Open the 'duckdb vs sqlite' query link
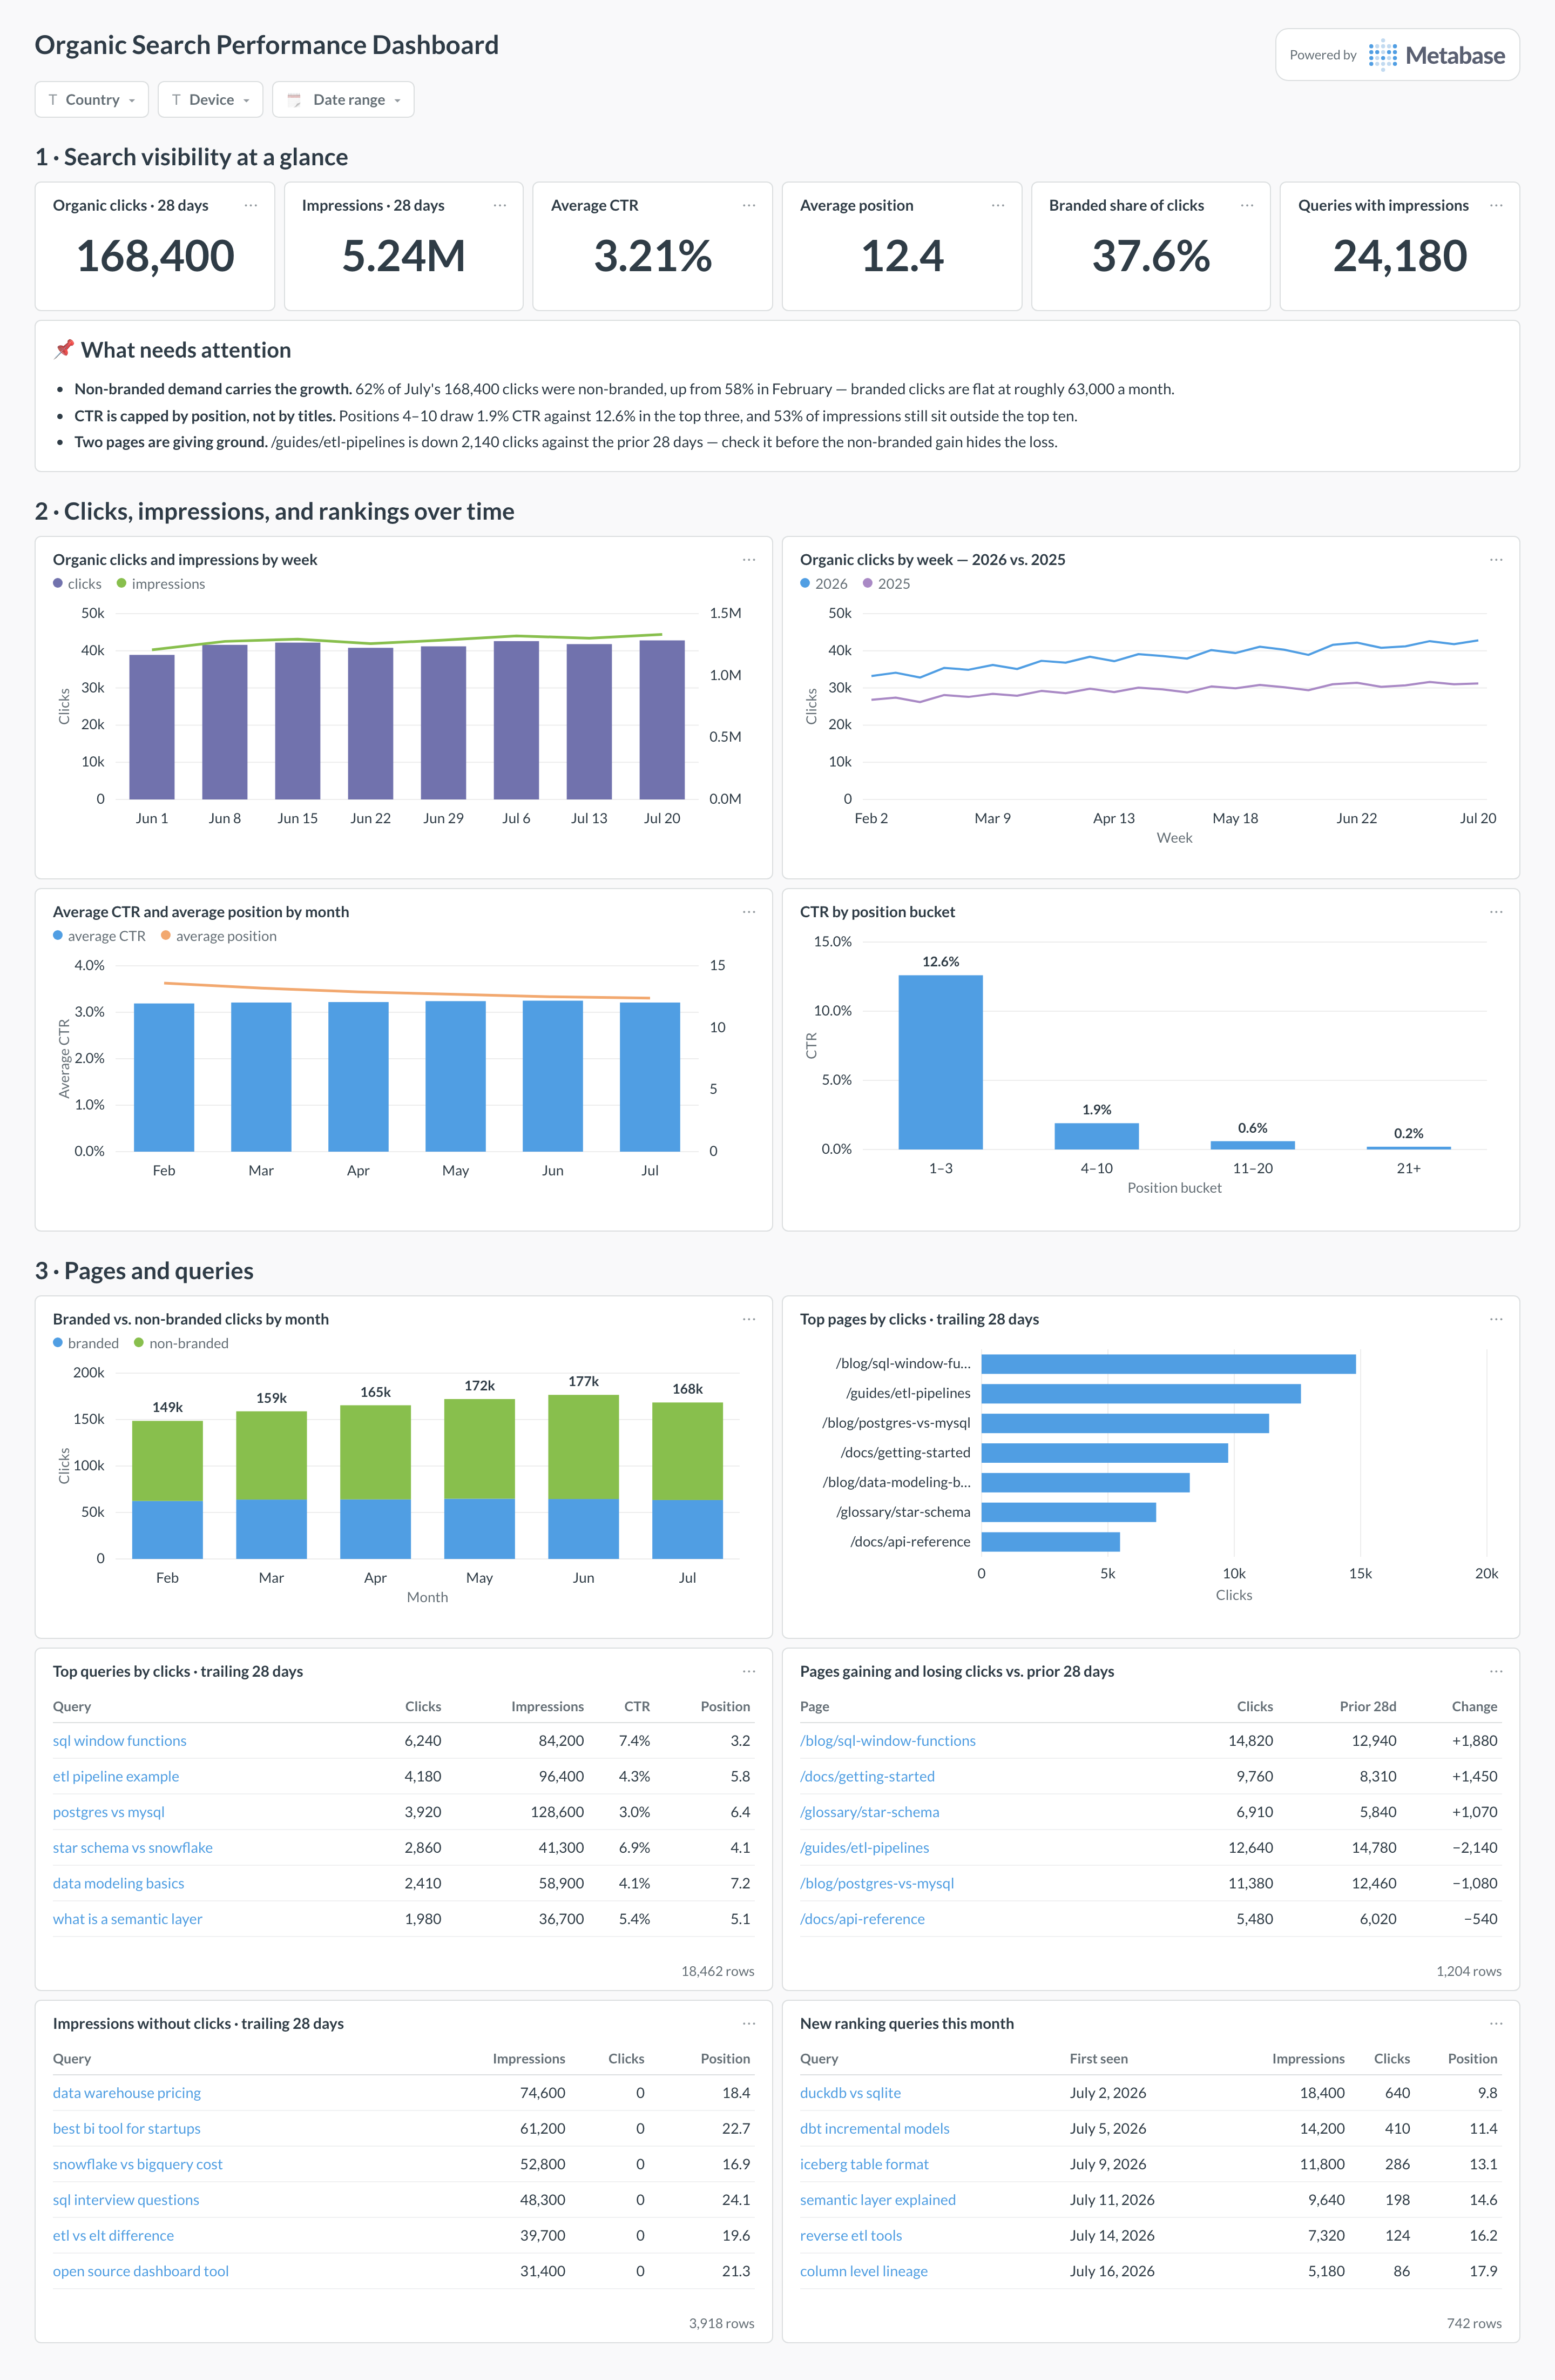Screen dimensions: 1555x2380 pyautogui.click(x=850, y=2093)
